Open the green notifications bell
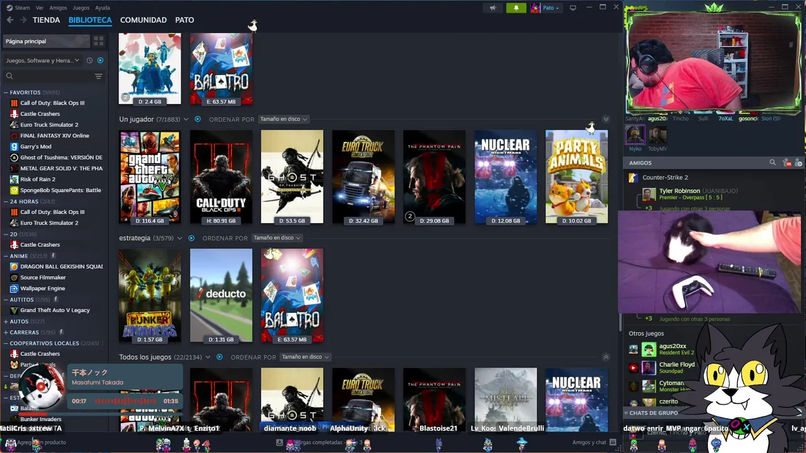 [x=516, y=8]
